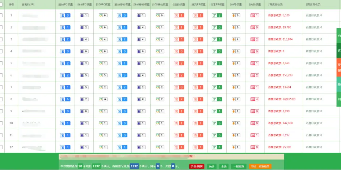Click row 8 站长PC权重 badge showing 7
The width and height of the screenshot is (341, 170).
click(x=84, y=99)
